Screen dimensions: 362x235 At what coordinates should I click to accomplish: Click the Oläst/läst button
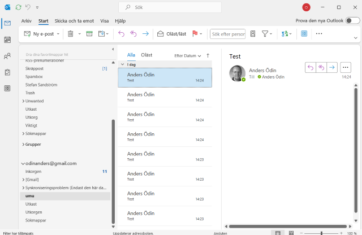click(171, 34)
